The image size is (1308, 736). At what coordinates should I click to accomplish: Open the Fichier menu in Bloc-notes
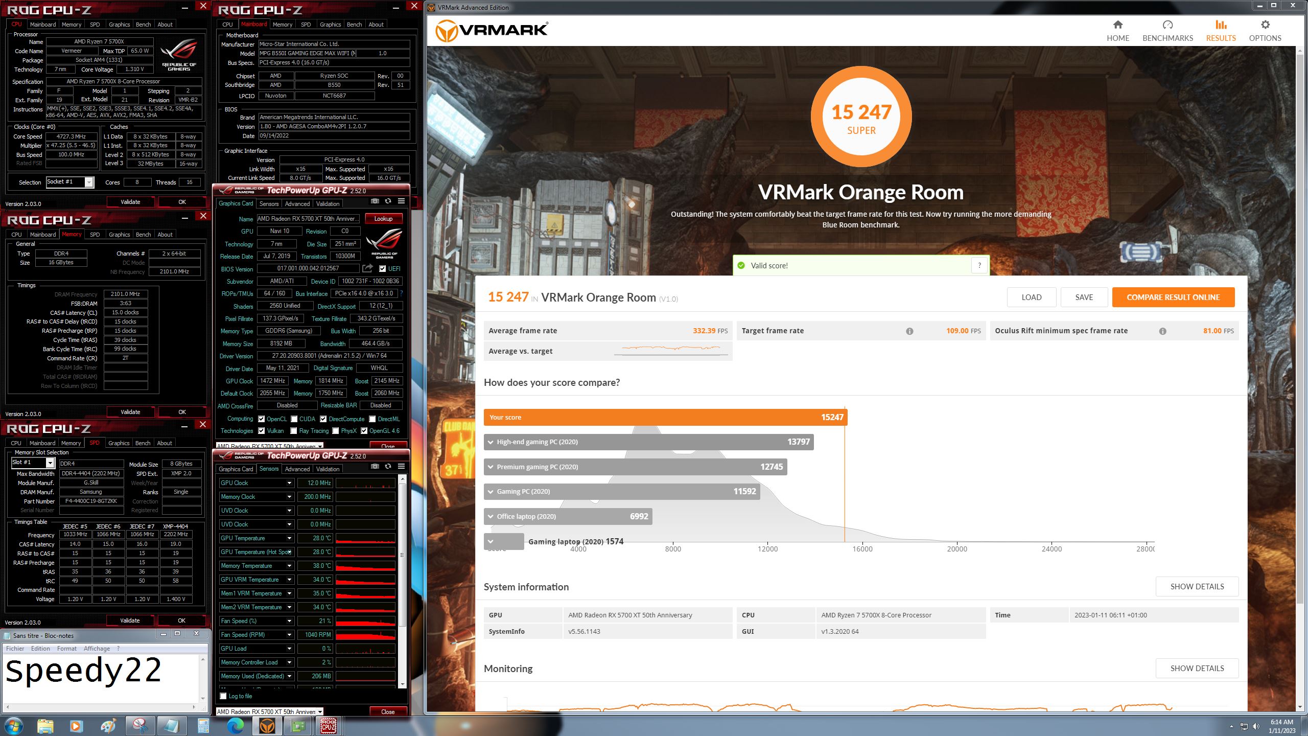15,649
